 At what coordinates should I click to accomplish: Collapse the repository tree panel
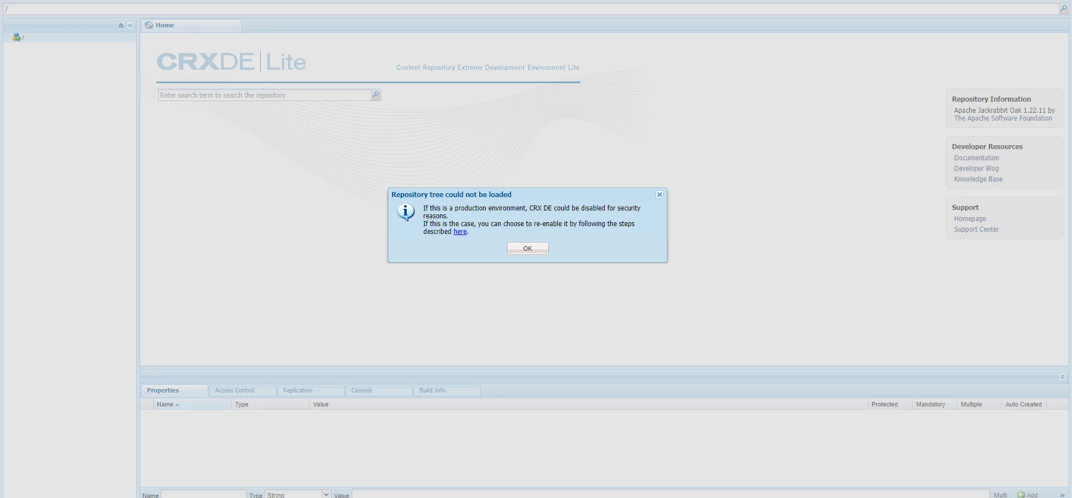(x=130, y=26)
